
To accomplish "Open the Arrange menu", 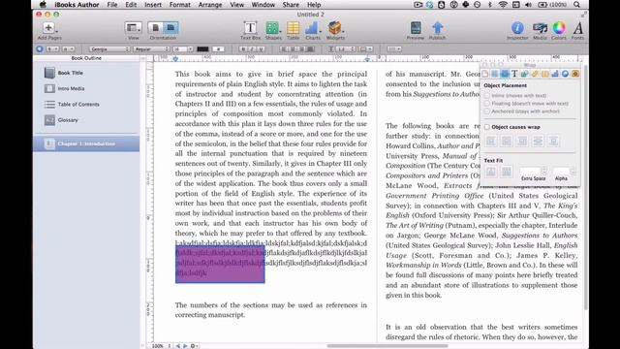I will 210,5.
